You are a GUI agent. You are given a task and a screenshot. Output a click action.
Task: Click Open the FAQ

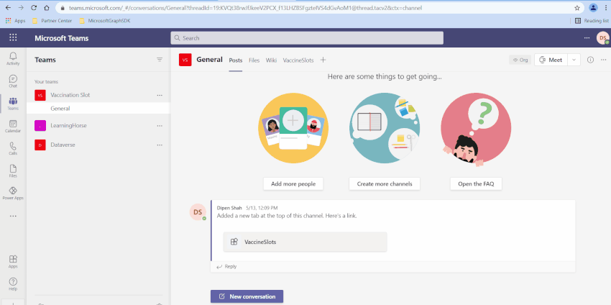(476, 183)
